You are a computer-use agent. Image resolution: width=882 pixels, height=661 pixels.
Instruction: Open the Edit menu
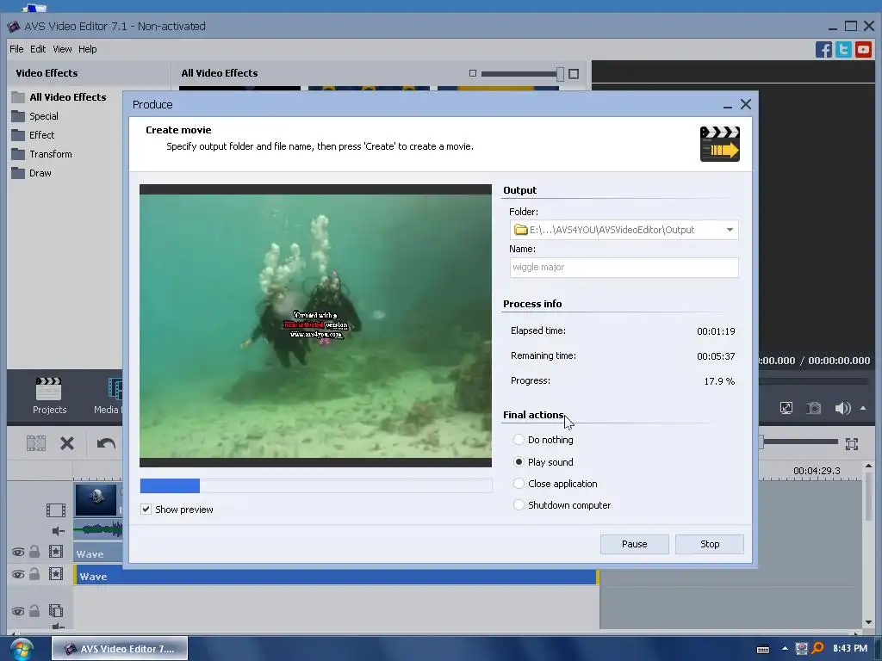click(38, 49)
